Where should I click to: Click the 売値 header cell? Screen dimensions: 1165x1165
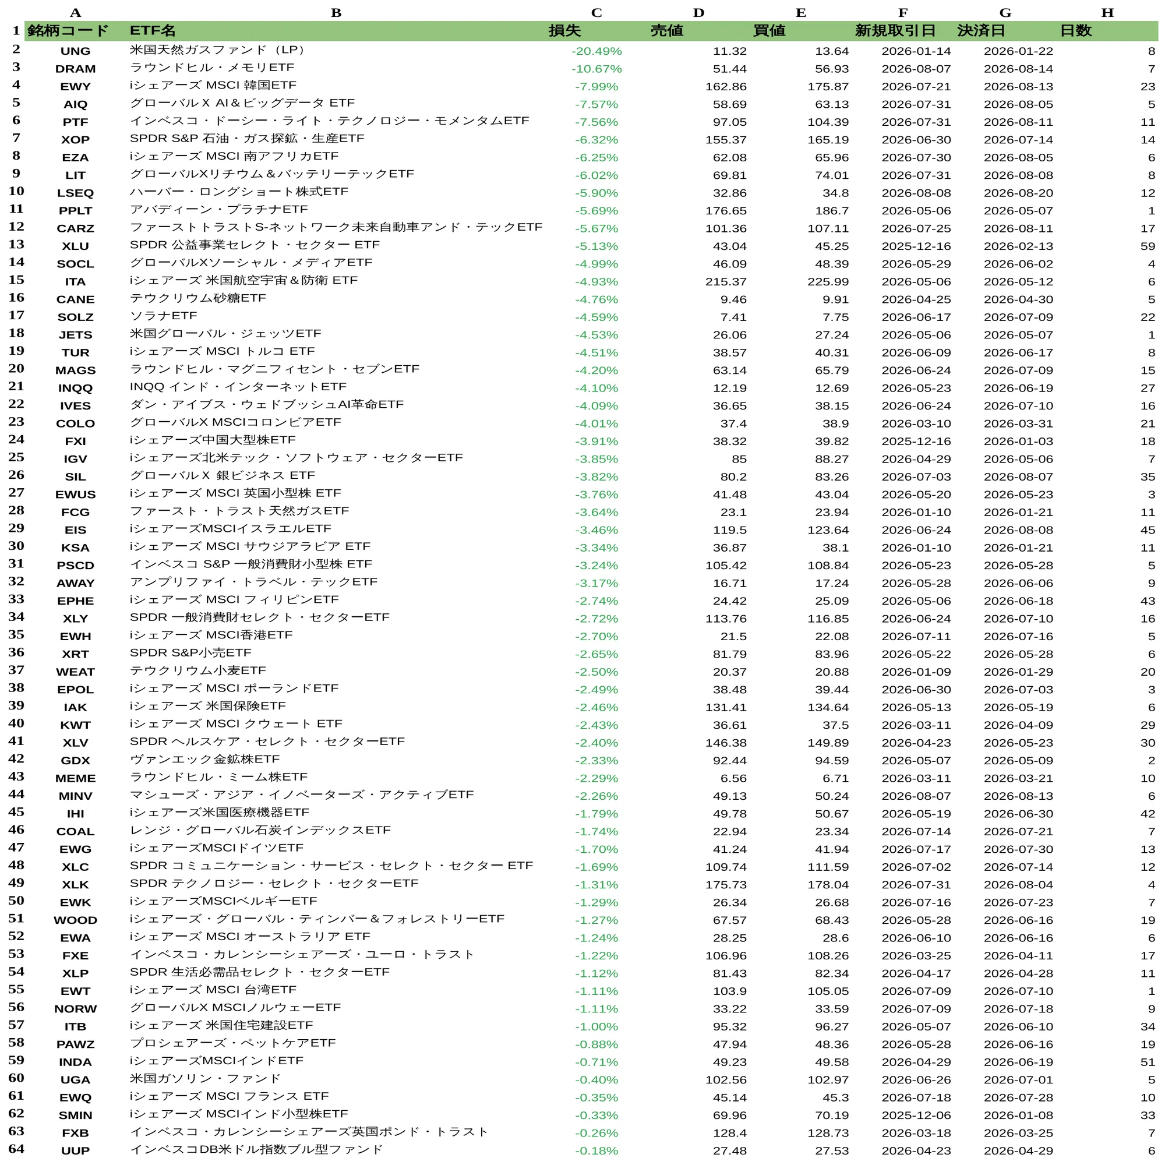coord(698,31)
